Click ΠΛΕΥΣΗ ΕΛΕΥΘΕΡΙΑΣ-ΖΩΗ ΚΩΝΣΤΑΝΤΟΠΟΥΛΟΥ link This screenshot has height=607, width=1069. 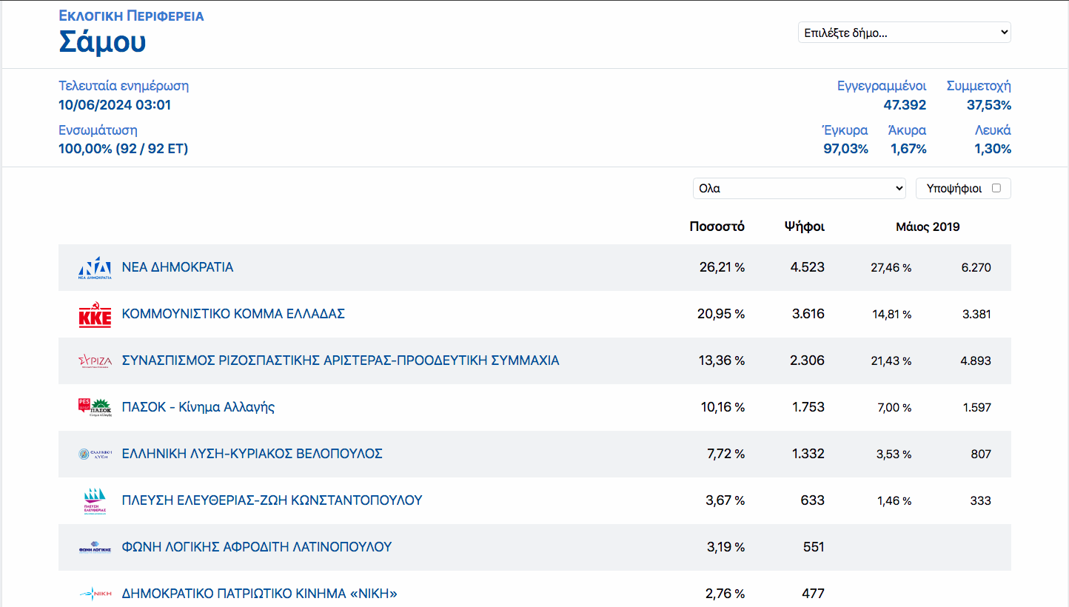272,500
